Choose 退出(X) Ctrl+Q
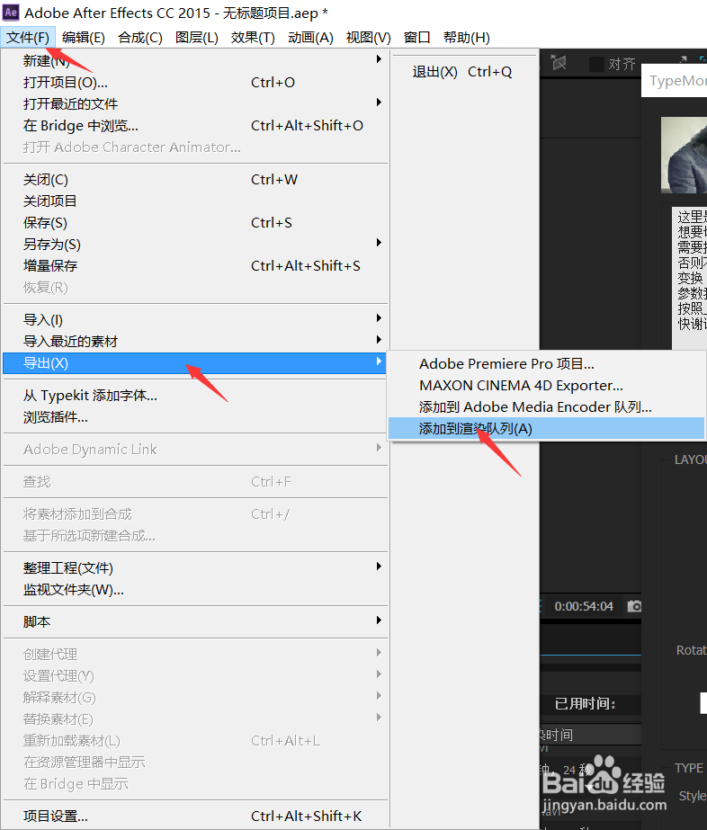 [x=464, y=71]
